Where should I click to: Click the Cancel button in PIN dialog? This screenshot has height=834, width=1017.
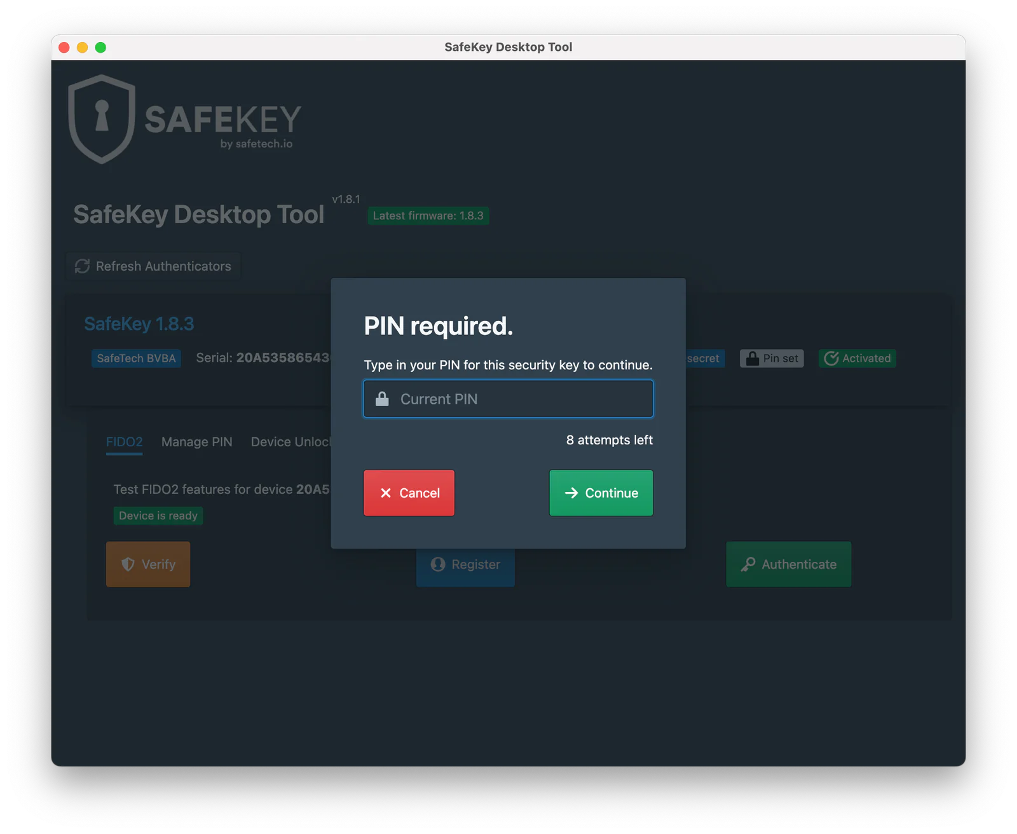(409, 493)
